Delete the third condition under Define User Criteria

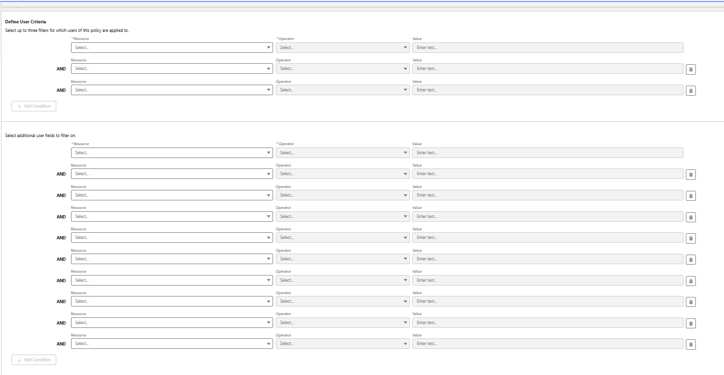coord(691,91)
